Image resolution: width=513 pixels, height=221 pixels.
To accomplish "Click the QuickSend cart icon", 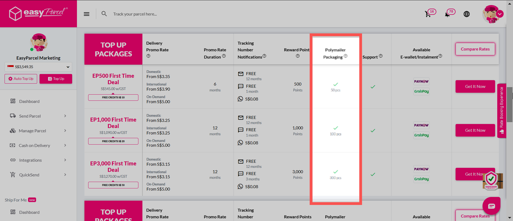I will [x=13, y=175].
